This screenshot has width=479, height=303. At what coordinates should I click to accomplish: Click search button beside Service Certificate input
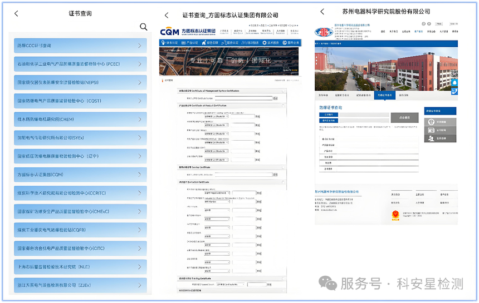275,175
